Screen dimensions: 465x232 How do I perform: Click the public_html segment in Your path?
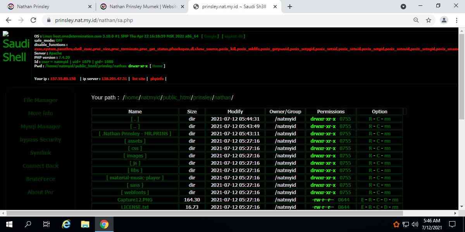click(177, 97)
